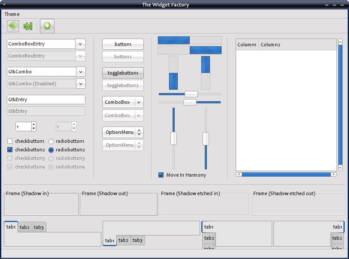Click the enabled spin button number field
Image resolution: width=349 pixels, height=259 pixels.
(24, 127)
